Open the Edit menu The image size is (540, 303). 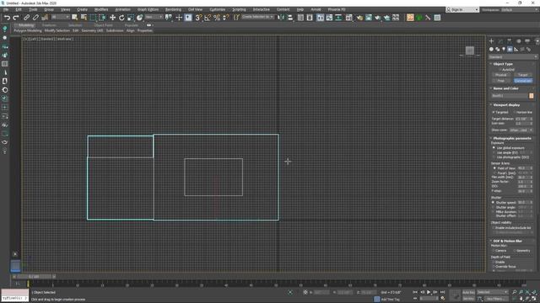19,9
